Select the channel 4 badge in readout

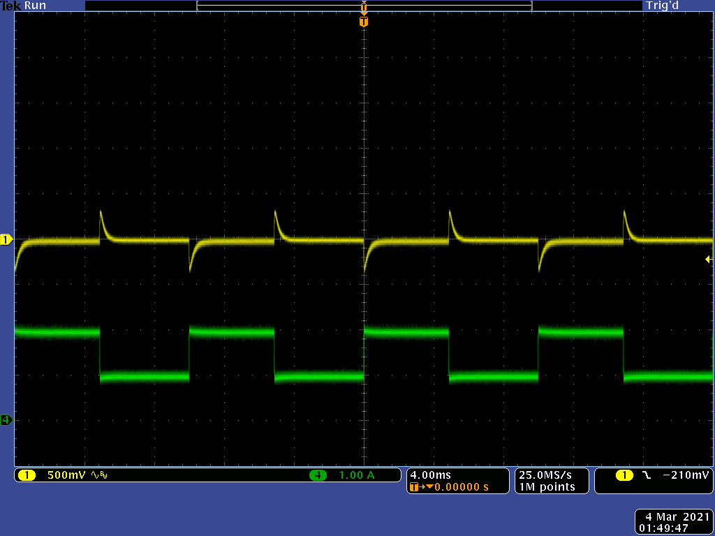318,475
